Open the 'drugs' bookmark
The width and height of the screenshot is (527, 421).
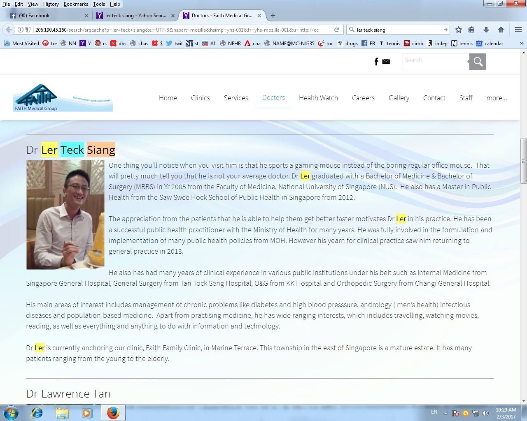[347, 43]
